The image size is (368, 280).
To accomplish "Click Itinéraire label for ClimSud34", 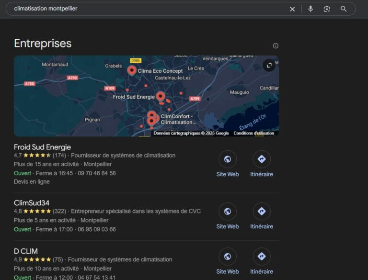I will pyautogui.click(x=262, y=226).
